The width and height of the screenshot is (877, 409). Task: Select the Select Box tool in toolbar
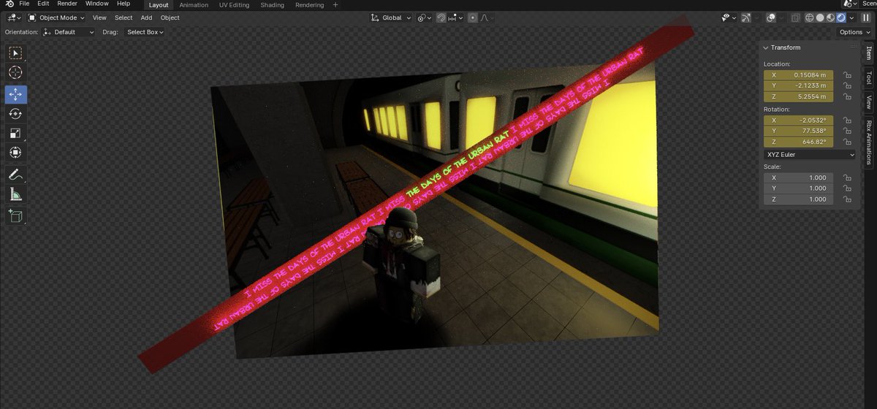(15, 53)
